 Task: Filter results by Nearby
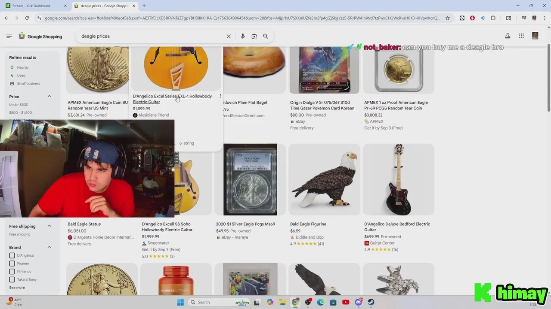tap(23, 67)
